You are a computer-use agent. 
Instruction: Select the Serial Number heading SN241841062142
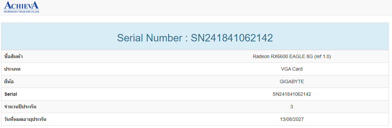[195, 38]
